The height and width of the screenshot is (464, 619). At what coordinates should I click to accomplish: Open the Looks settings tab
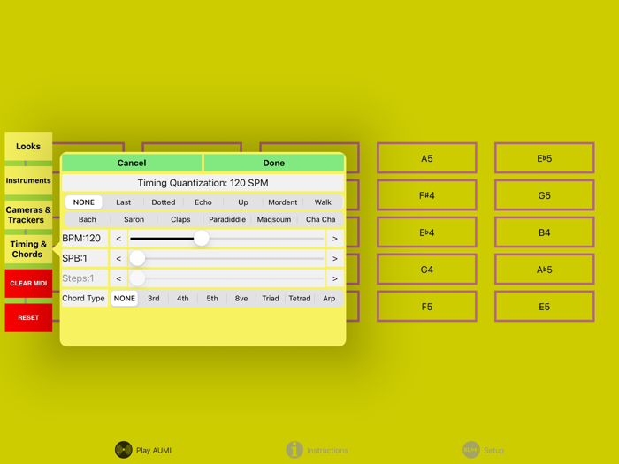(x=28, y=147)
